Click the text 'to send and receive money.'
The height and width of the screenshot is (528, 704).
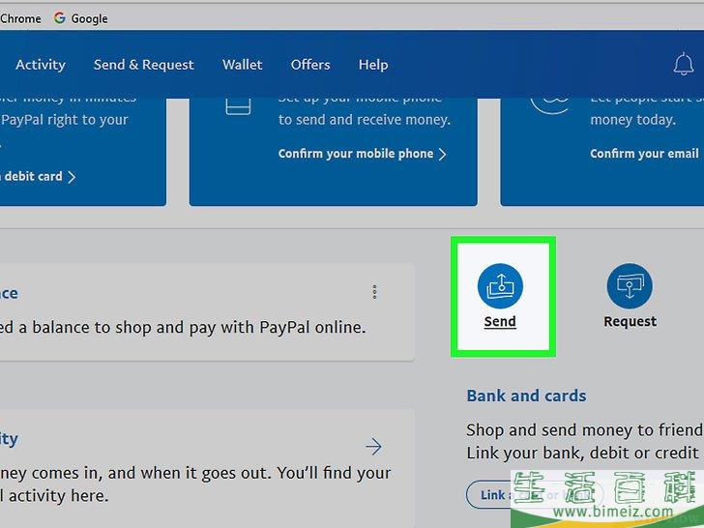click(365, 120)
